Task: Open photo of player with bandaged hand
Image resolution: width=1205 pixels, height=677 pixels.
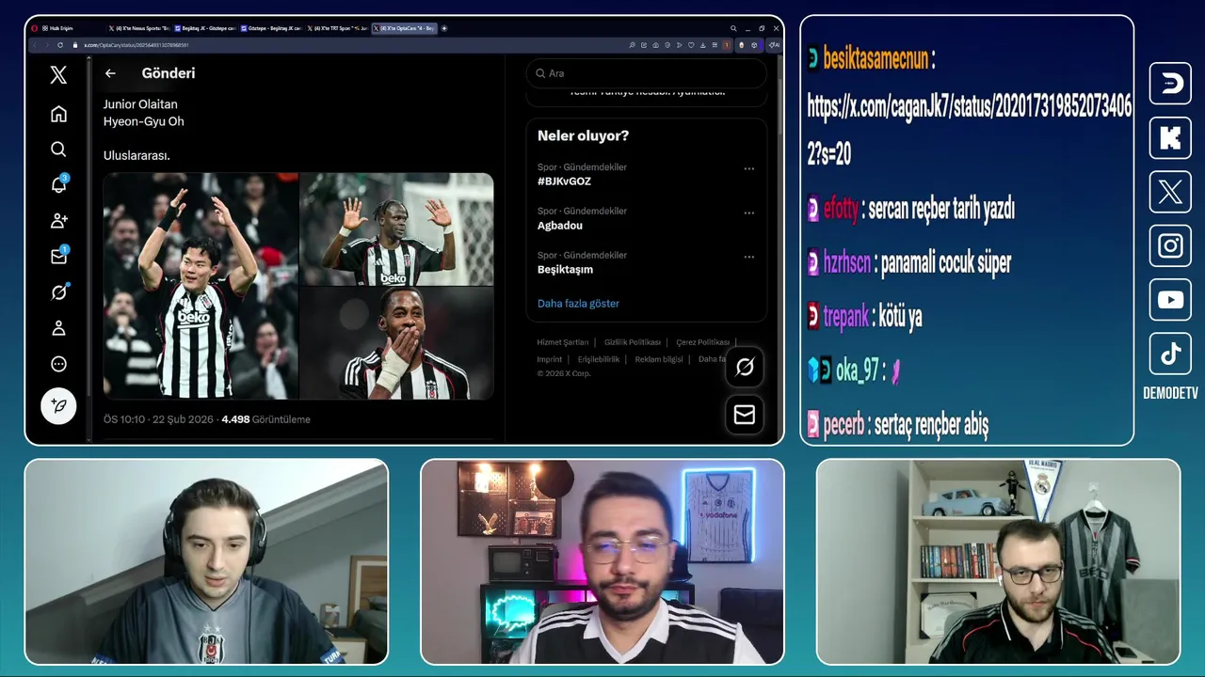Action: 396,343
